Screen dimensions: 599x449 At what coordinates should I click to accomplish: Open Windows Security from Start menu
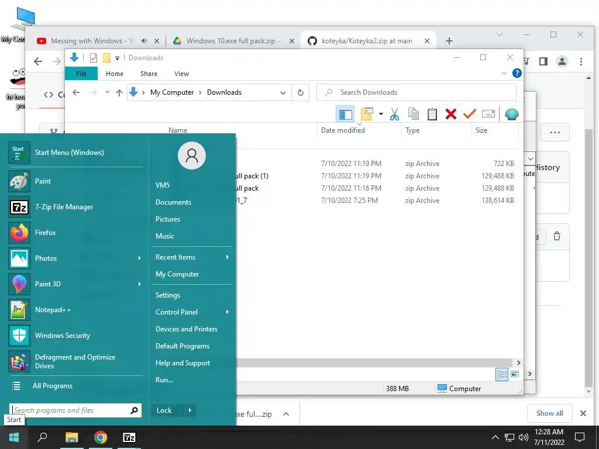click(75, 335)
